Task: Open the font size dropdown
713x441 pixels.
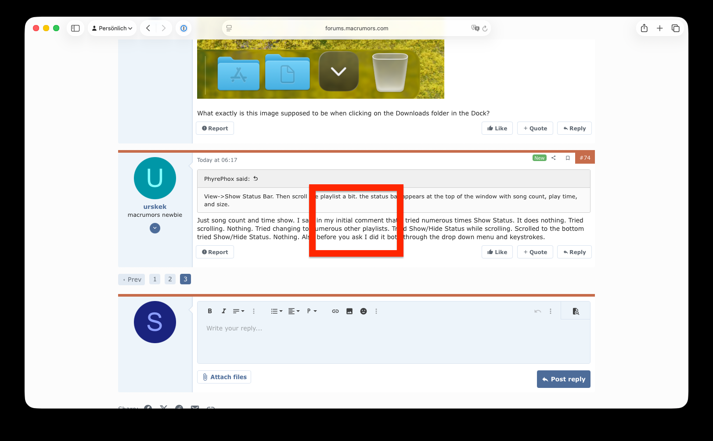Action: [238, 311]
